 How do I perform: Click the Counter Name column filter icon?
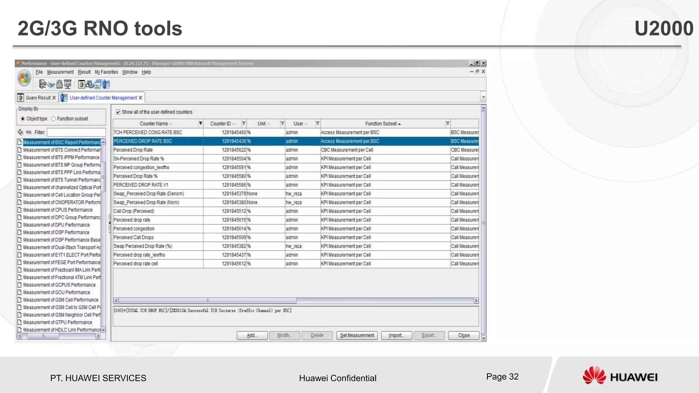(200, 123)
